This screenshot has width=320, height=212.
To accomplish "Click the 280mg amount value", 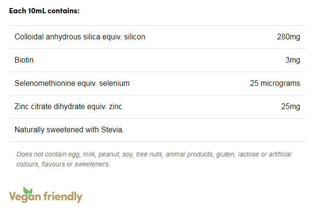I will pos(288,37).
